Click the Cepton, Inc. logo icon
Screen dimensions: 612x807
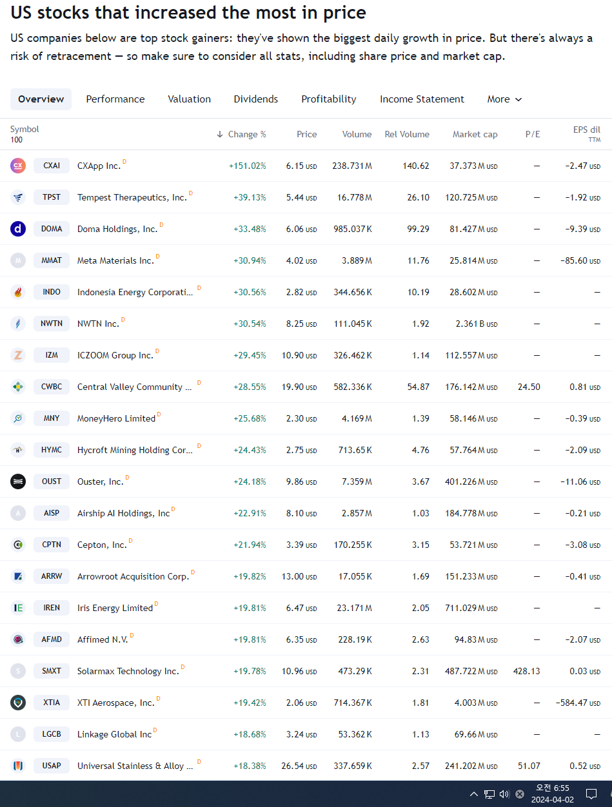(18, 545)
